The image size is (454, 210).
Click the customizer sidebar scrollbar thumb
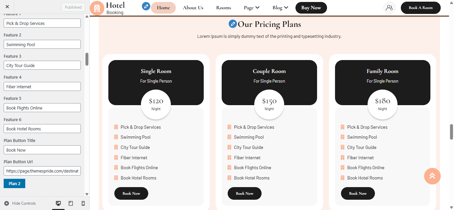pyautogui.click(x=87, y=59)
